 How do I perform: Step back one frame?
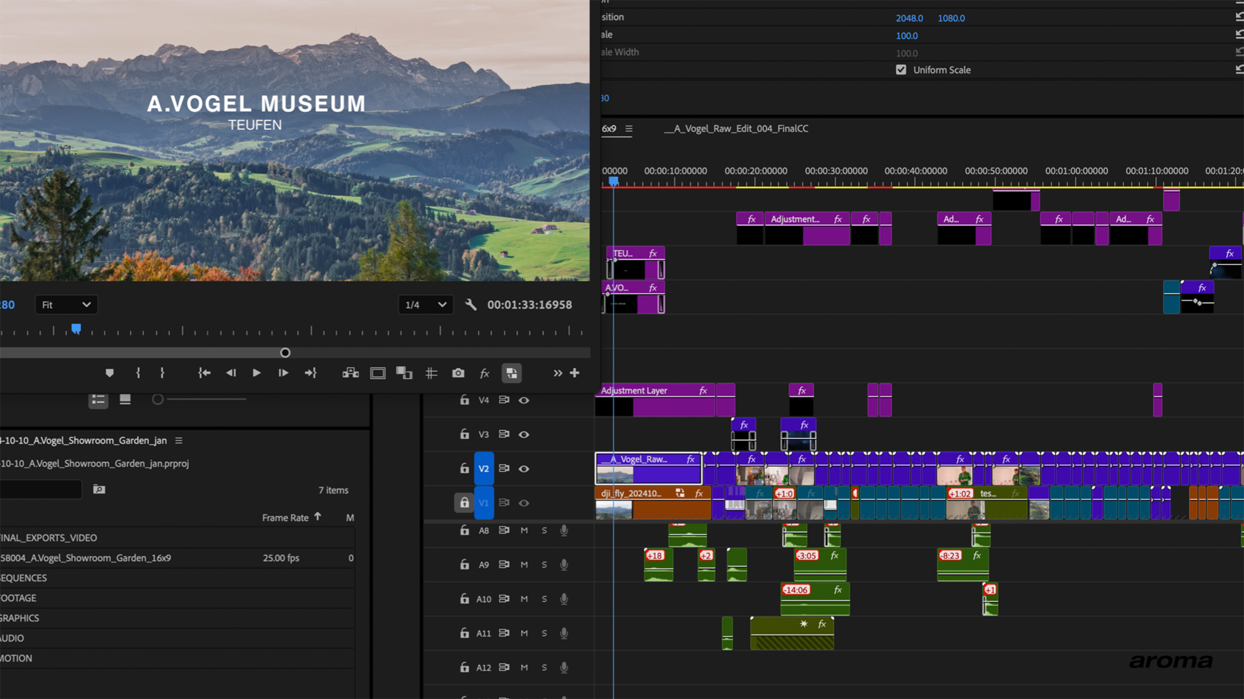pos(231,373)
